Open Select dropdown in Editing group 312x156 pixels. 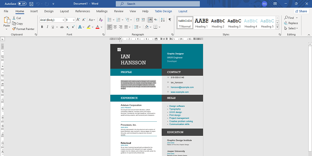(291, 28)
